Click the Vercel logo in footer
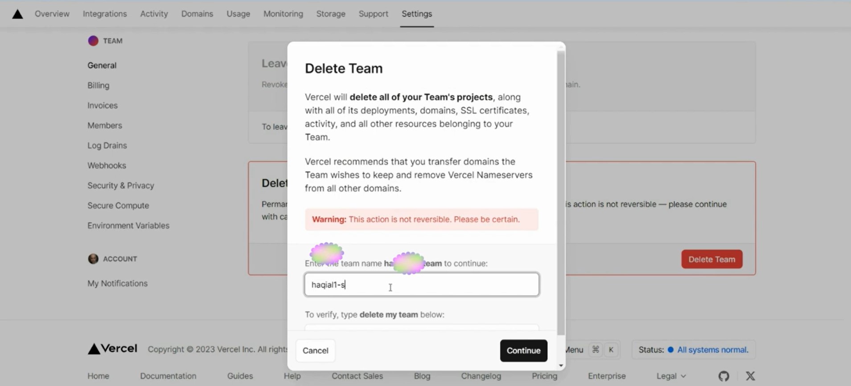Image resolution: width=851 pixels, height=386 pixels. click(x=112, y=349)
